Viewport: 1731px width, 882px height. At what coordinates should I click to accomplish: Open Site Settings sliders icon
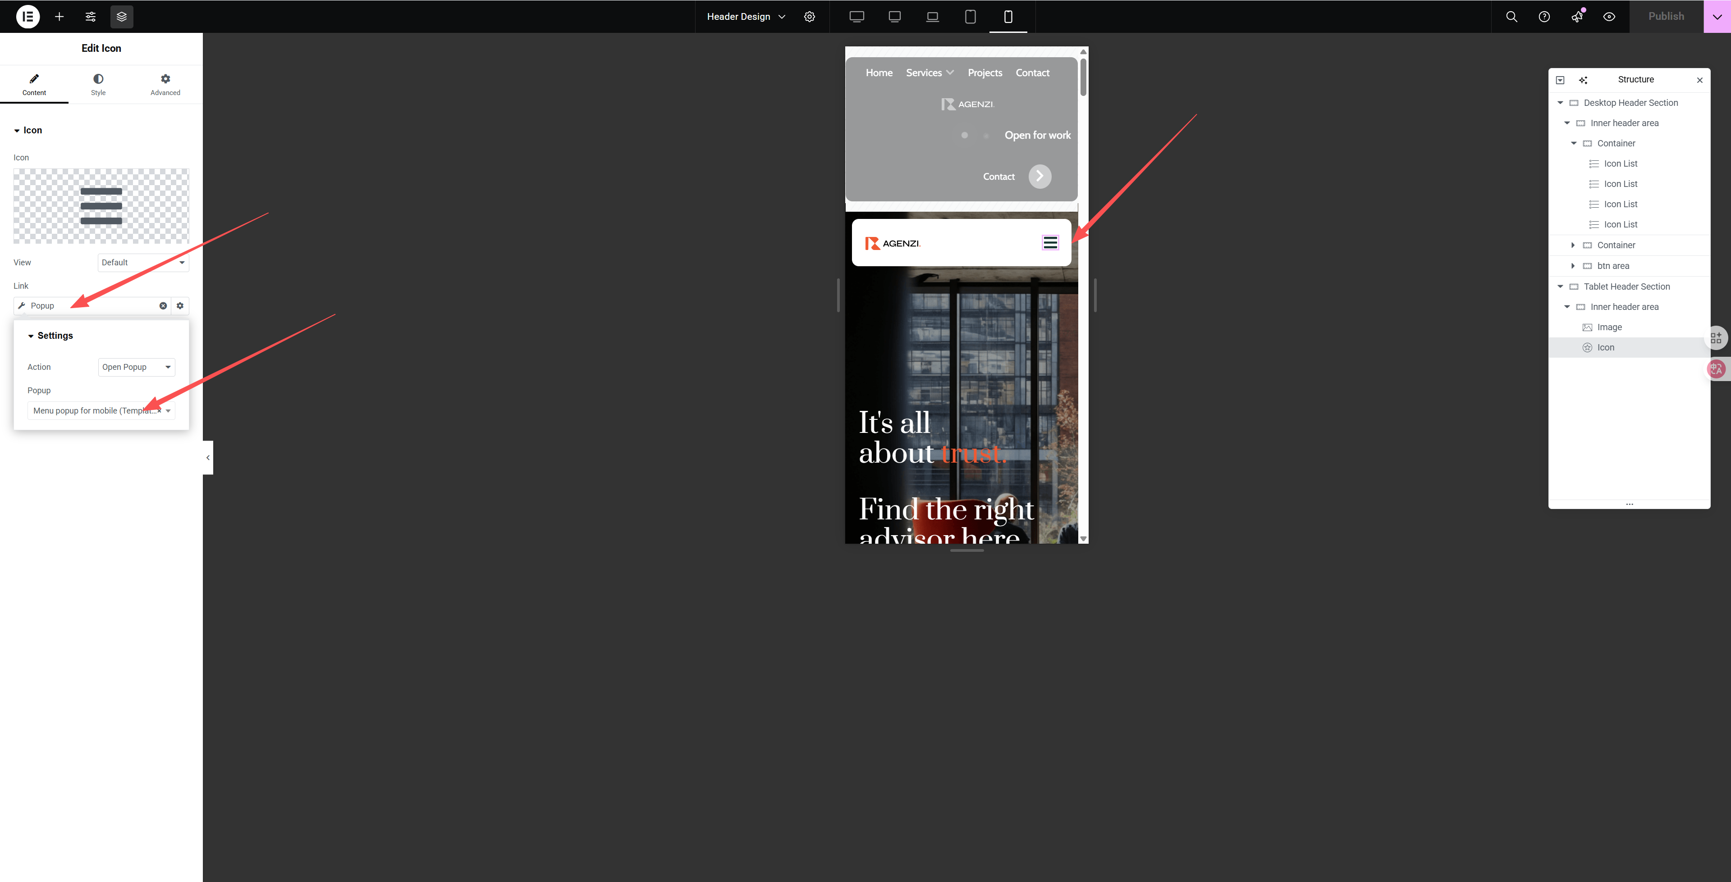click(91, 17)
